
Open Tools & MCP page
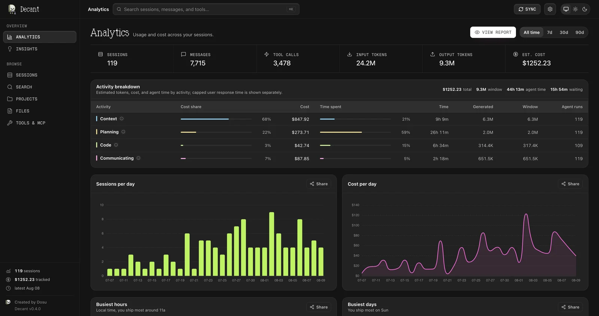[40, 123]
